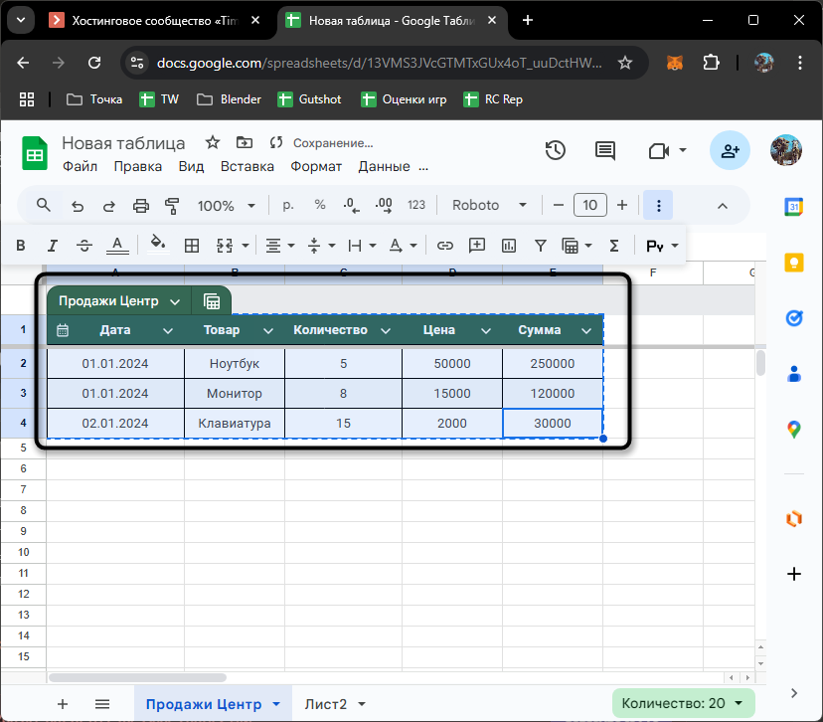The width and height of the screenshot is (823, 722).
Task: Click the borders icon
Action: coord(192,246)
